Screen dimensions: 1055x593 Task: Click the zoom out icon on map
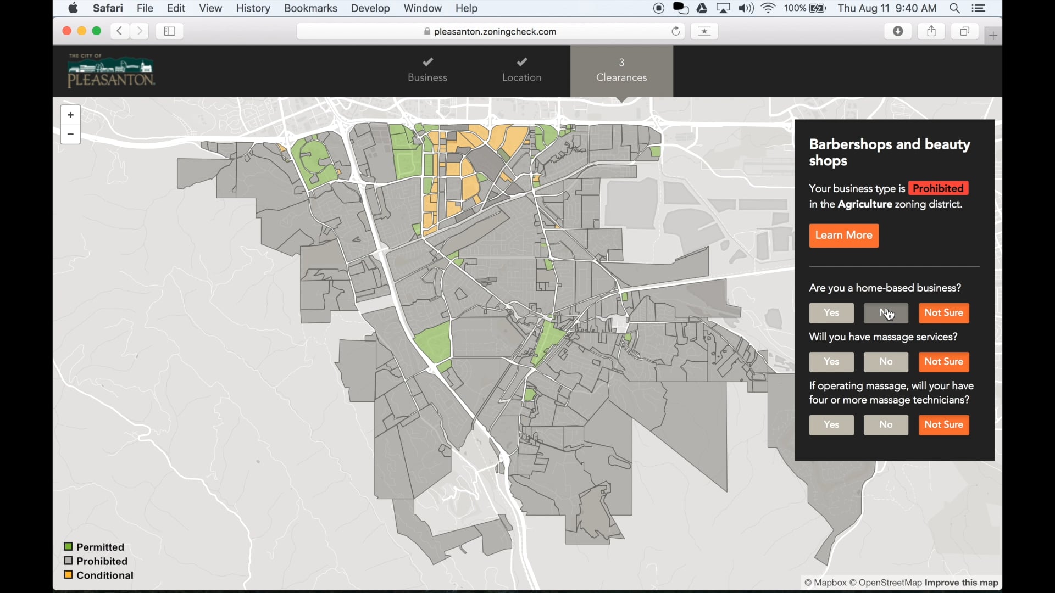[70, 134]
